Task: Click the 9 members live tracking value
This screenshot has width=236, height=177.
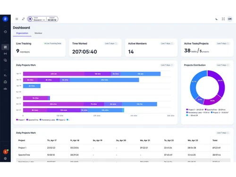Action: click(23, 51)
